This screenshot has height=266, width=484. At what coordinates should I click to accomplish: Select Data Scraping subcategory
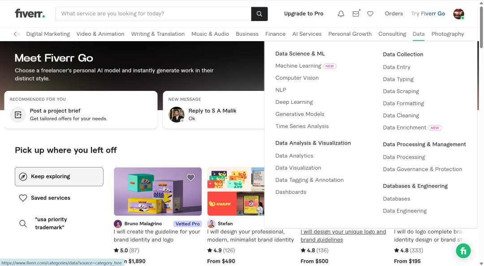(401, 91)
